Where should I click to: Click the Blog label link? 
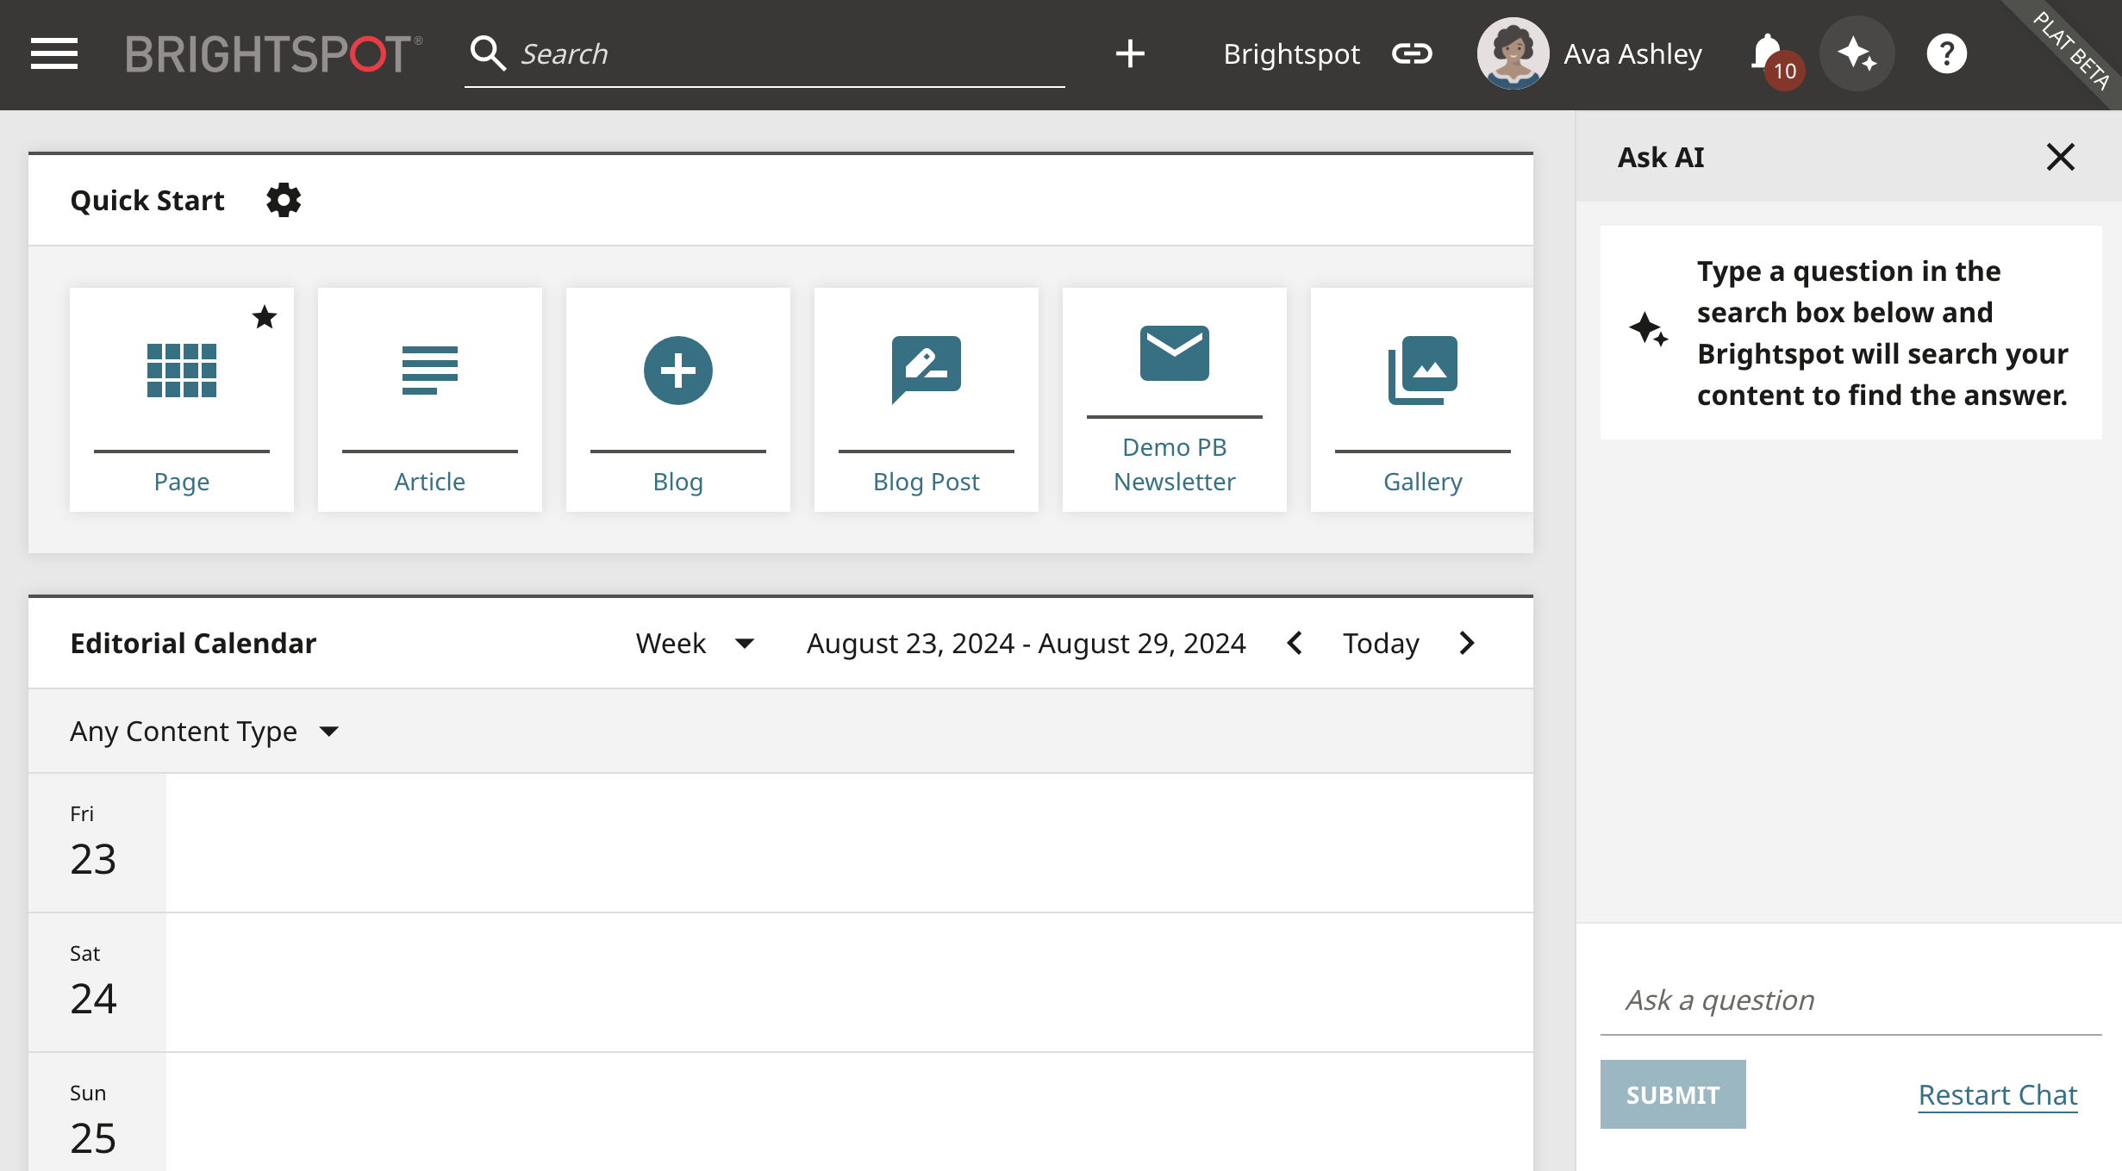click(678, 482)
